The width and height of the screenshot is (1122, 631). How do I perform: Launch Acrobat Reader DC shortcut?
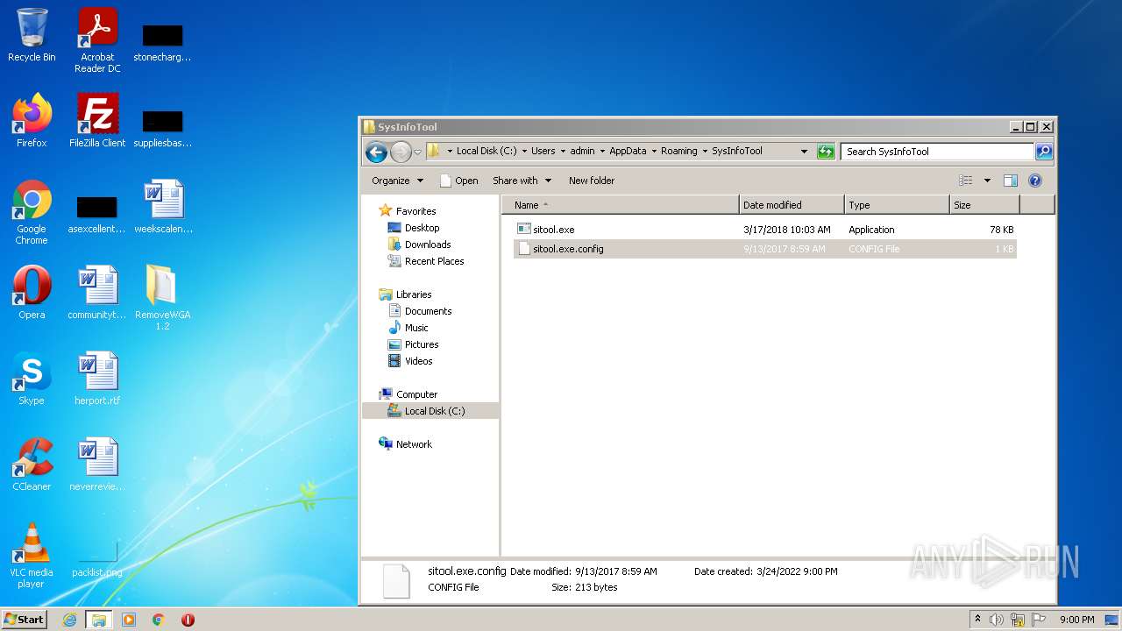tap(97, 40)
